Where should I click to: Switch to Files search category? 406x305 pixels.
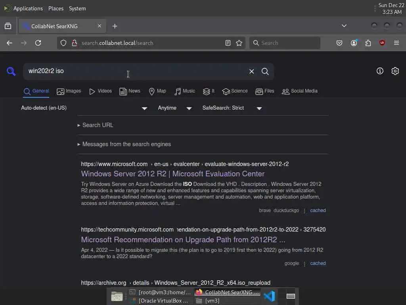tap(264, 91)
